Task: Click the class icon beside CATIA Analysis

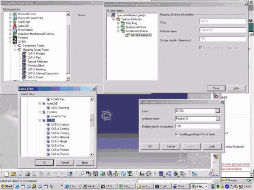Action: [x=48, y=125]
